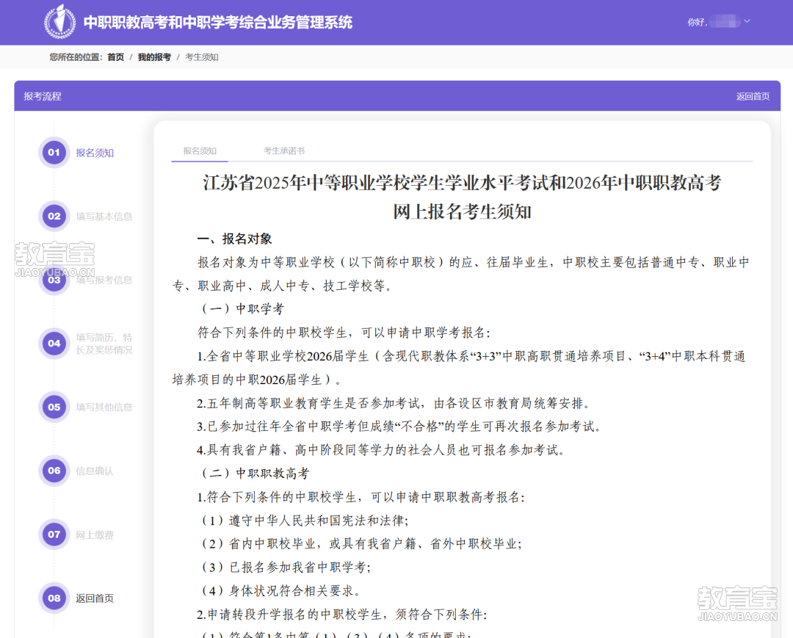Open 填写简历、特长及奖惩情况 step label
The image size is (793, 638).
click(x=104, y=344)
